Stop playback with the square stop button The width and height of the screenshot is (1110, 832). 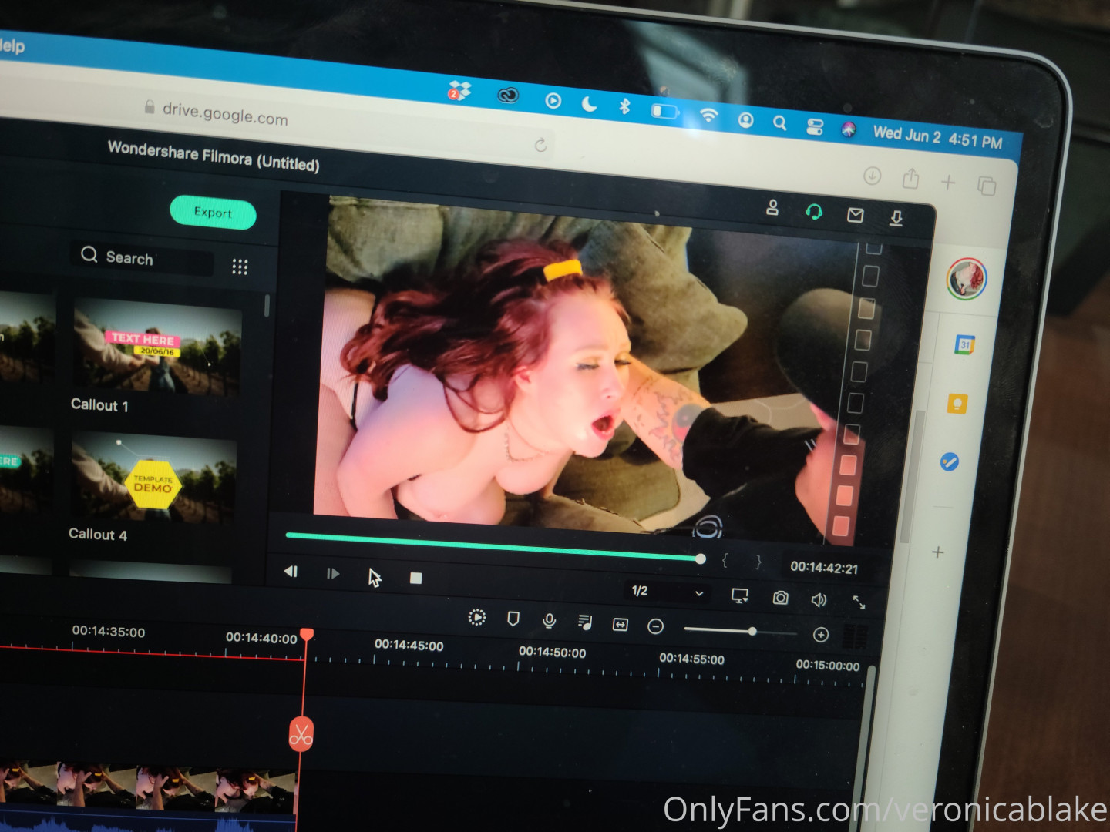pyautogui.click(x=415, y=578)
